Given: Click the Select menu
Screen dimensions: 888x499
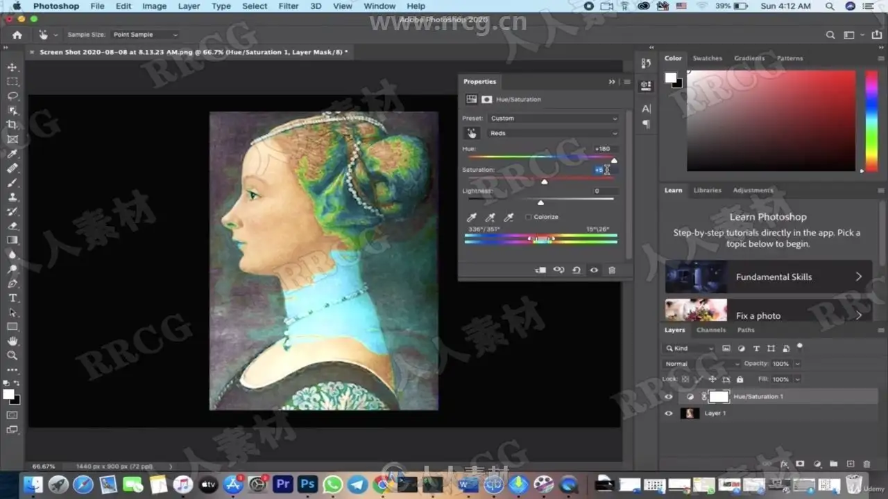Looking at the screenshot, I should pos(255,6).
